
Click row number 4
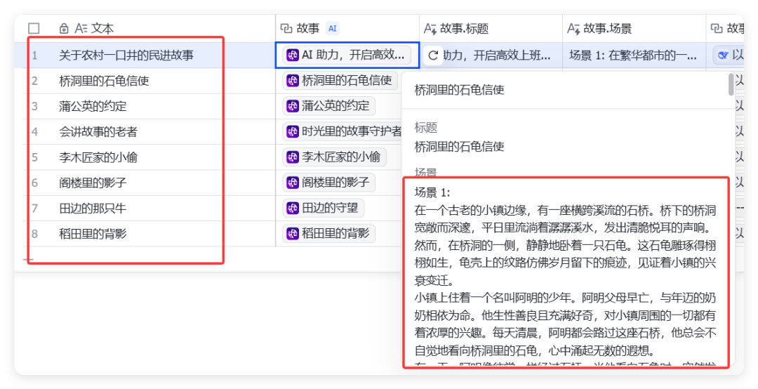click(x=35, y=131)
